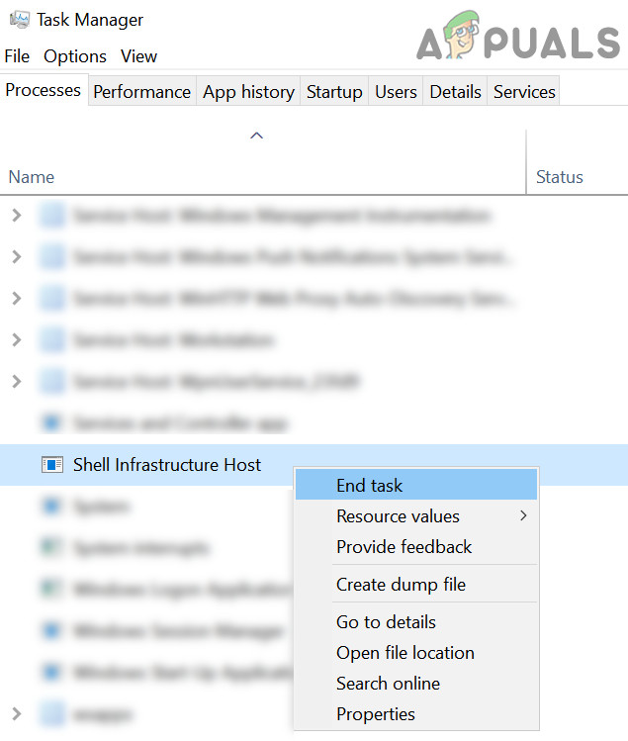
Task: Sort by the Name column header
Action: [x=32, y=177]
